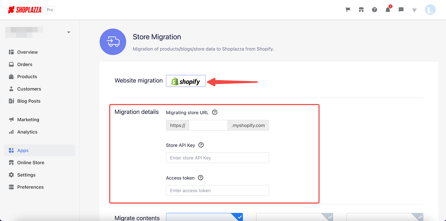Focus the Enter store API Key field
446x221 pixels.
click(x=217, y=158)
